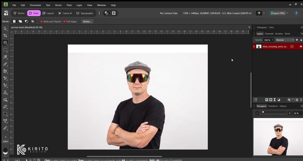Select the Move tool arrow
This screenshot has height=161, width=303.
coord(5,29)
